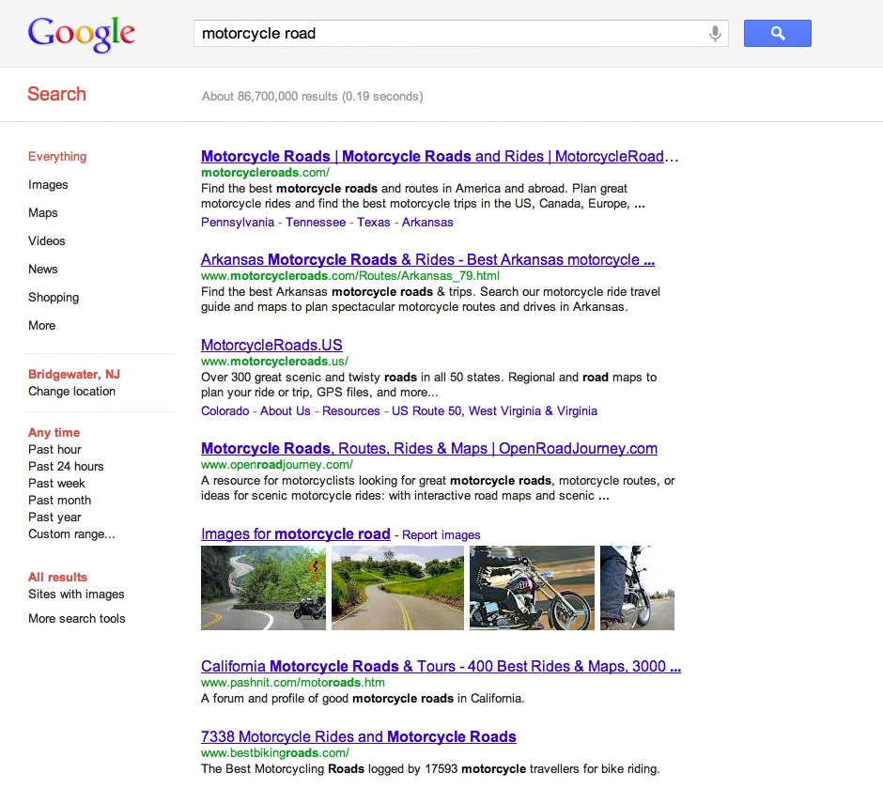Expand More search tools
883x788 pixels.
[x=76, y=619]
